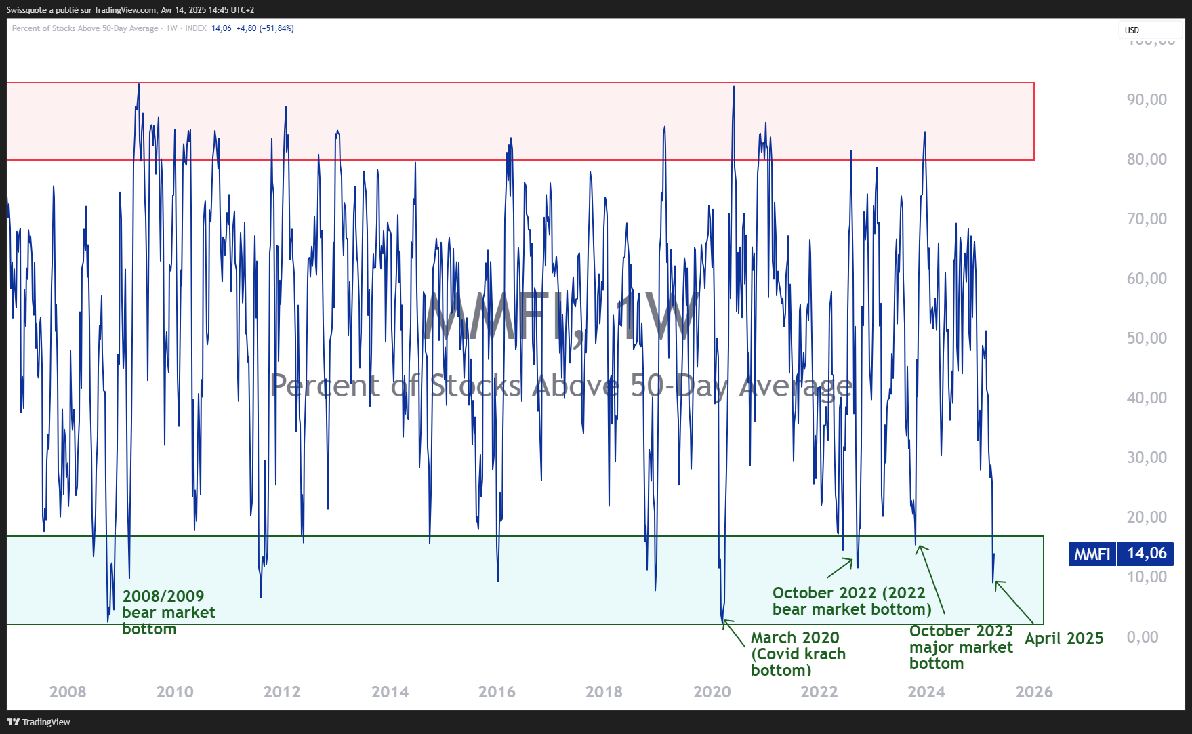Click the 2010 label on time axis

[175, 692]
